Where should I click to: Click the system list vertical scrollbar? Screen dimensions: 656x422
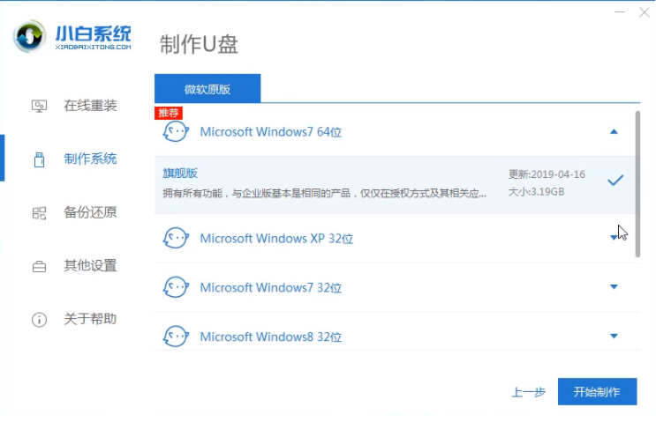pyautogui.click(x=637, y=167)
